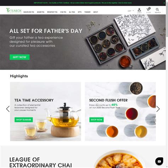
Task: Click the Search magnifier icon
Action: (158, 11)
